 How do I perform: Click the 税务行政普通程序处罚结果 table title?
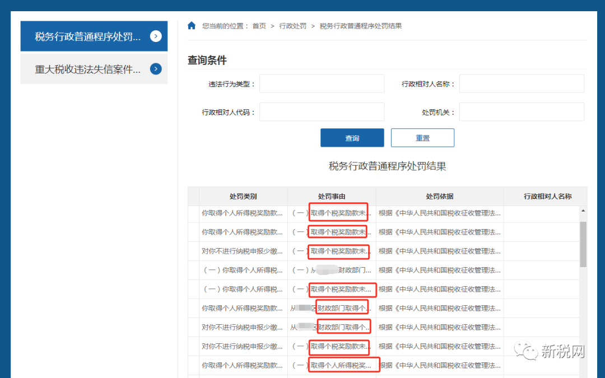[x=388, y=166]
